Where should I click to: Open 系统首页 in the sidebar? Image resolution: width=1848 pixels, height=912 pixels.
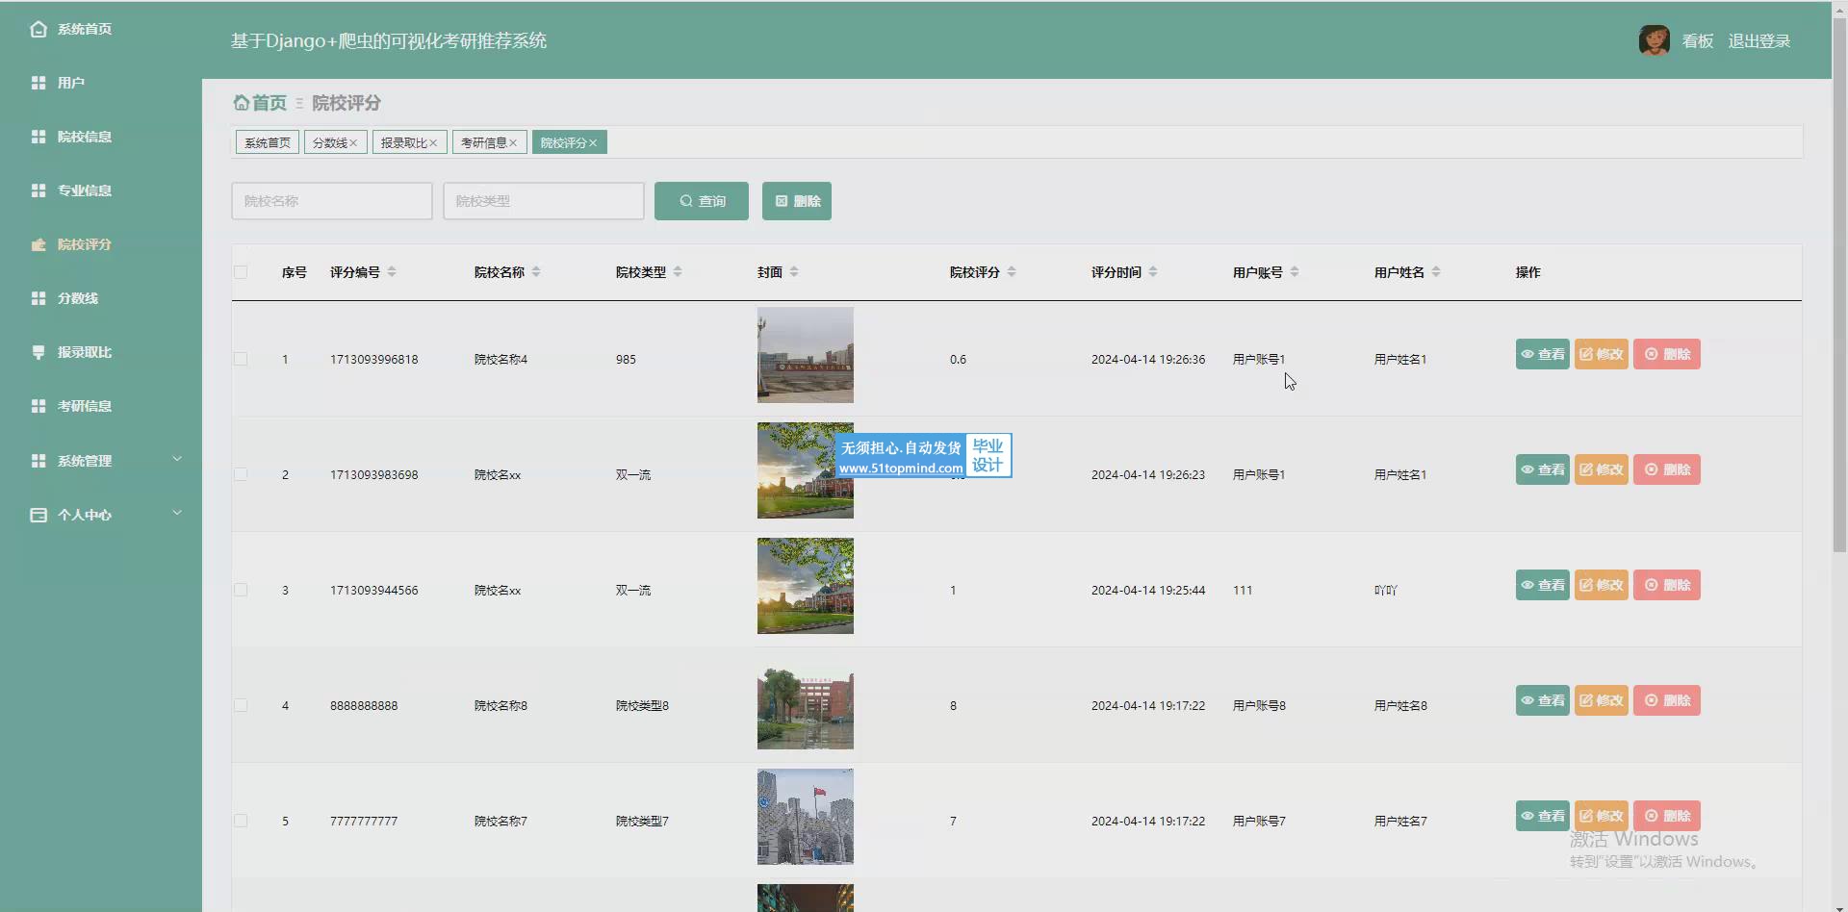[71, 29]
